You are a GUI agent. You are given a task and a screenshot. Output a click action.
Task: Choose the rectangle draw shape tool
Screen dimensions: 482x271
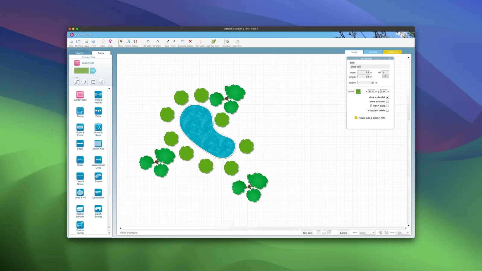click(93, 82)
